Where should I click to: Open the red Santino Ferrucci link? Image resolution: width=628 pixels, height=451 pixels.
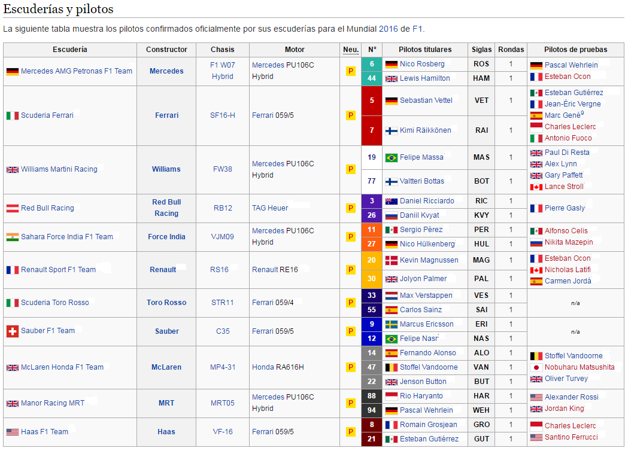(571, 437)
